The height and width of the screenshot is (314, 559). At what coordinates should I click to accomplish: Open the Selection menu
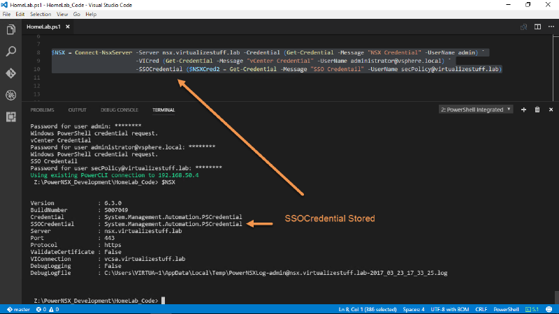41,14
